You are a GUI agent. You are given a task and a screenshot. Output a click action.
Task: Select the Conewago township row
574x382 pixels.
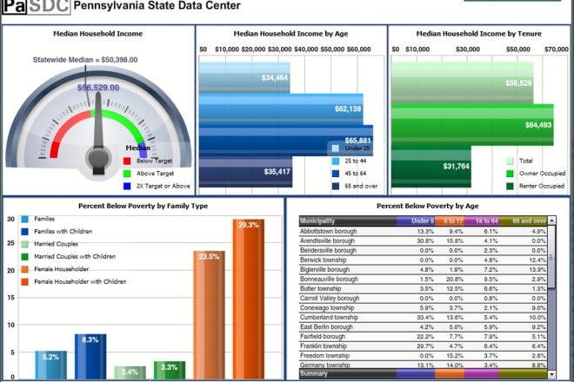coord(424,308)
